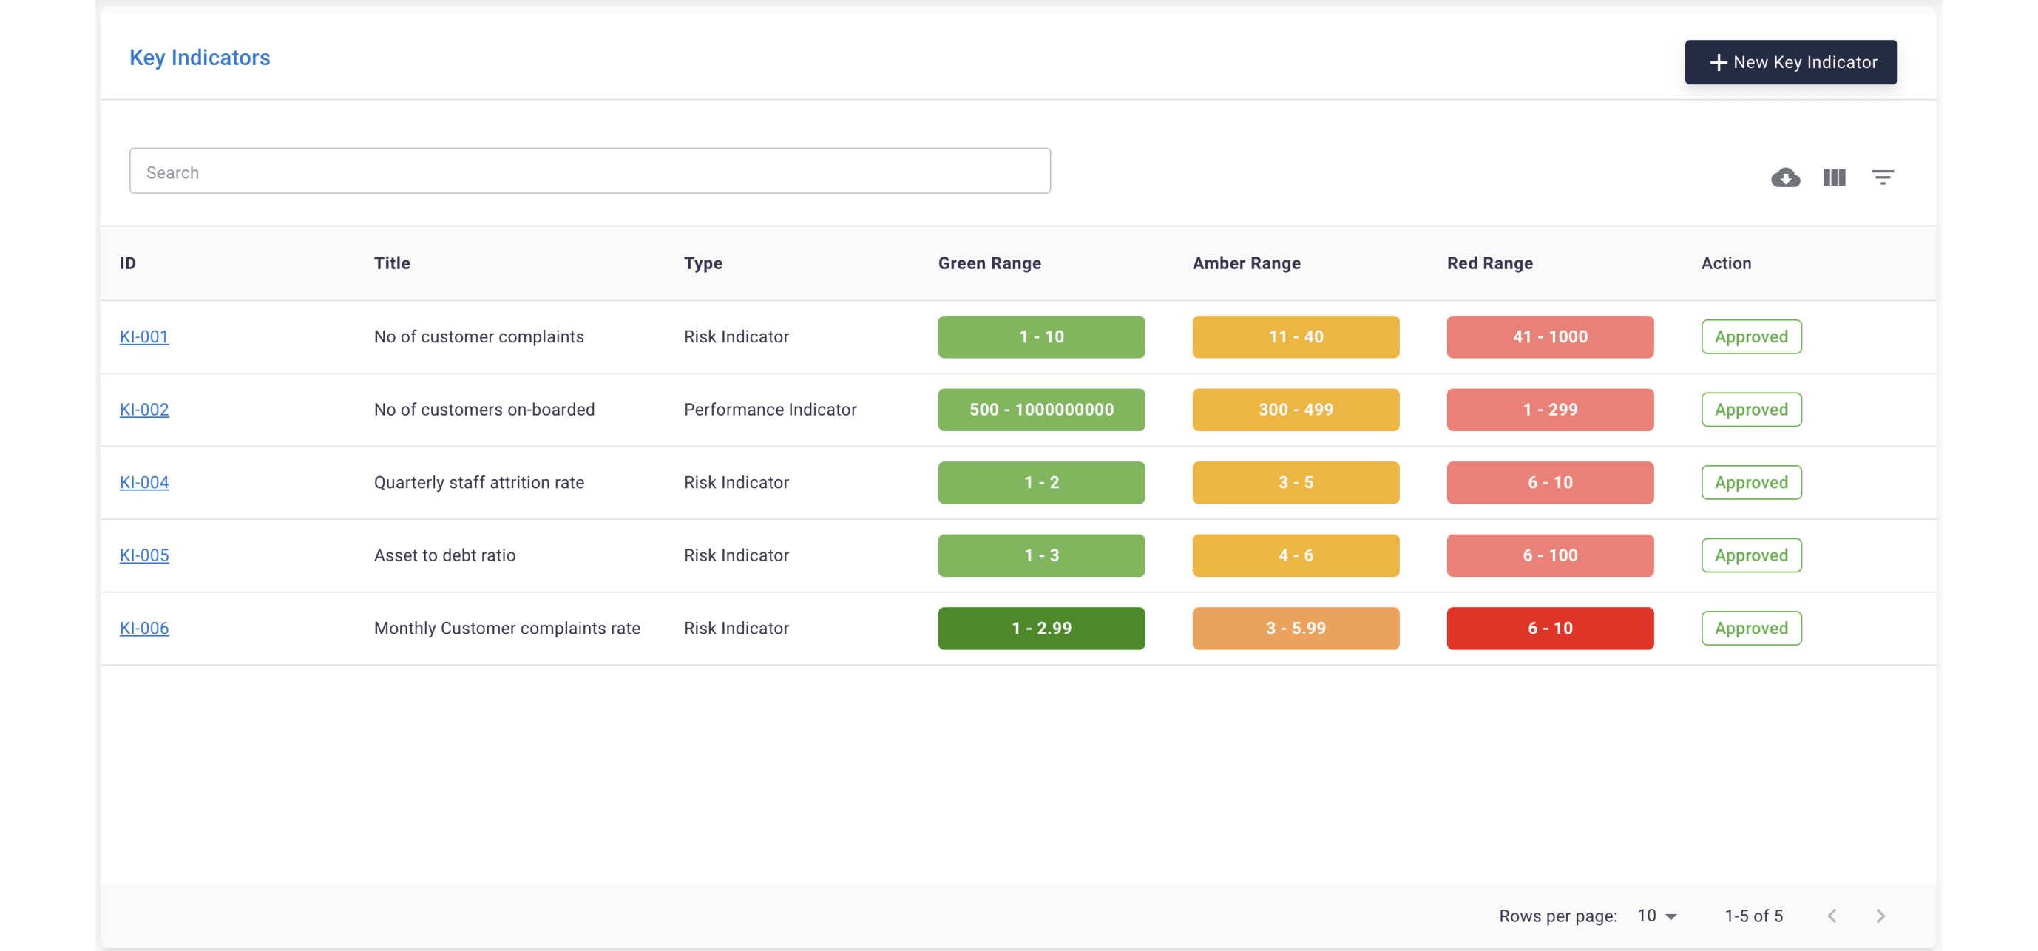Click the bright red KI-006 range badge

[1549, 628]
